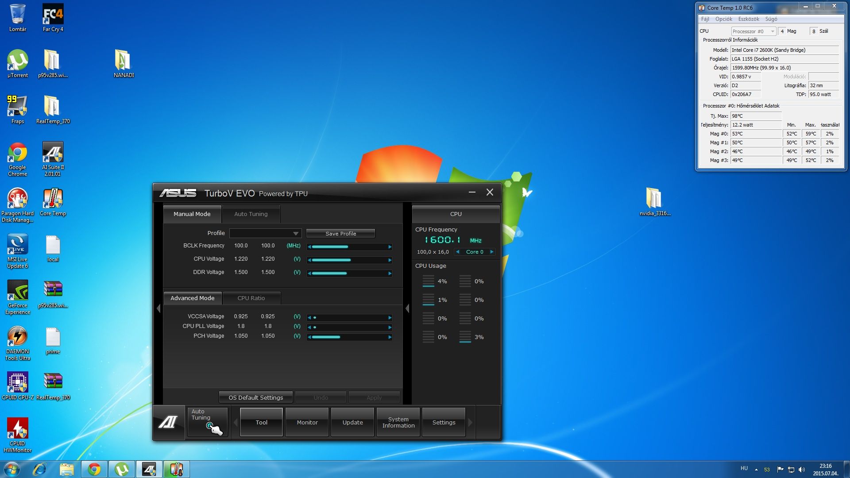Open the volume speaker tray icon
This screenshot has height=478, width=850.
(x=802, y=470)
